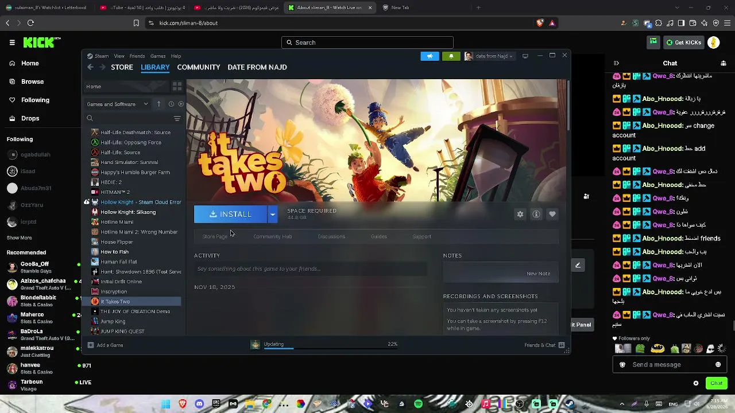Viewport: 735px width, 413px height.
Task: Open Steam notifications bell
Action: [451, 56]
